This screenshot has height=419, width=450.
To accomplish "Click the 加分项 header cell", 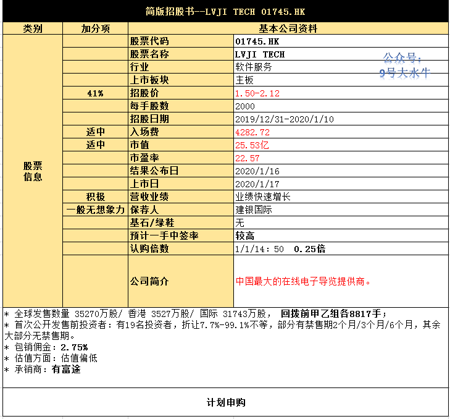I will click(x=95, y=28).
